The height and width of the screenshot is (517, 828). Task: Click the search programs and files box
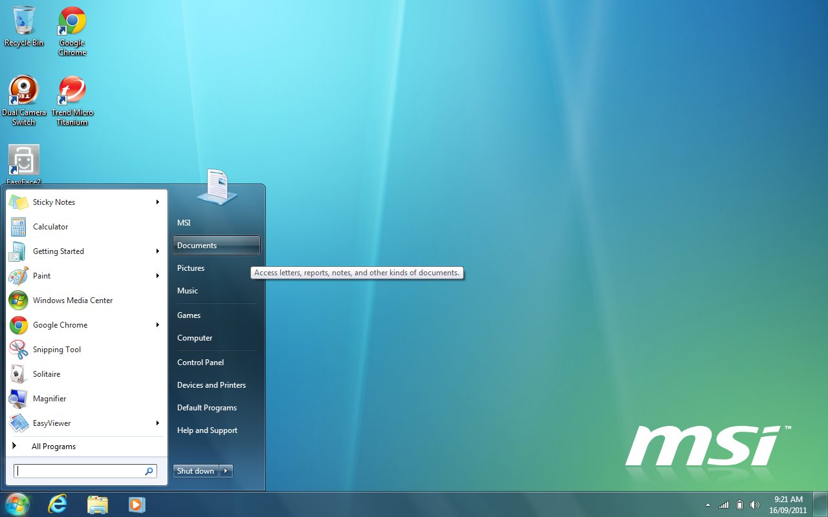point(85,471)
